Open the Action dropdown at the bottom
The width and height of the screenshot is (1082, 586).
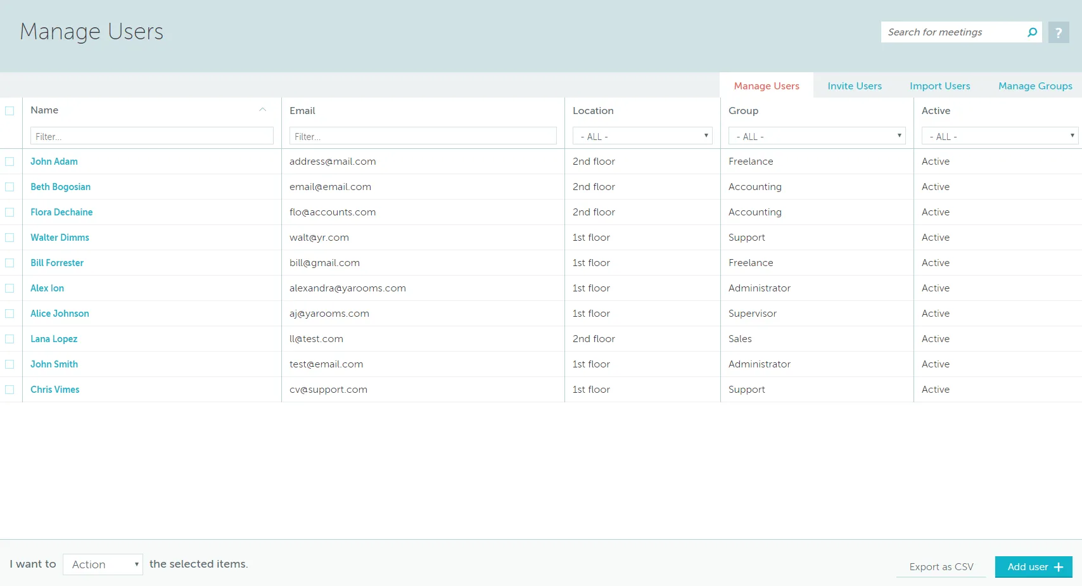103,564
